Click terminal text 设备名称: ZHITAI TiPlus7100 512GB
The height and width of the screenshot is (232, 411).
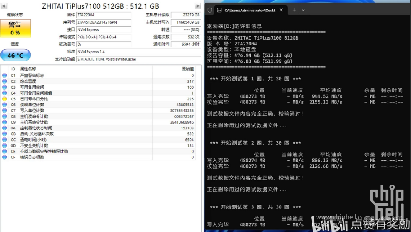(x=252, y=38)
